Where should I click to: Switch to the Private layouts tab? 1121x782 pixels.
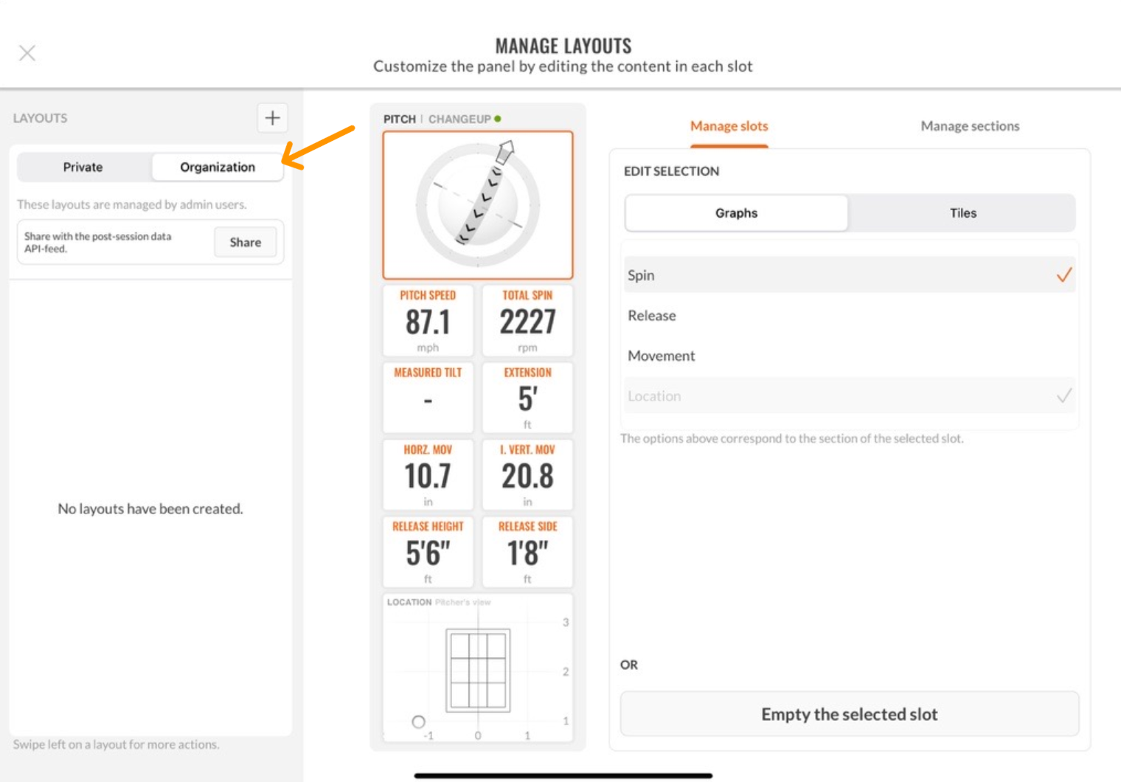[83, 167]
